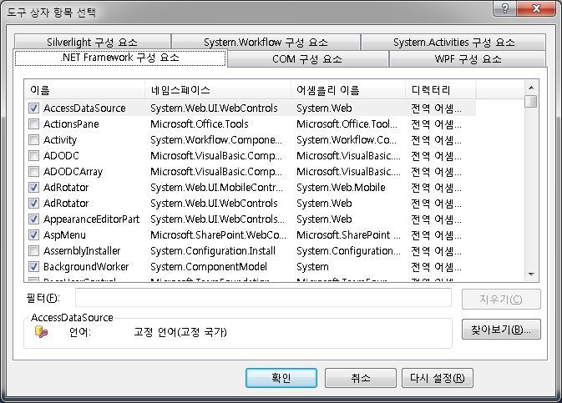Screen dimensions: 562x403
Task: Check the ActionsPane checkbox
Action: point(33,124)
